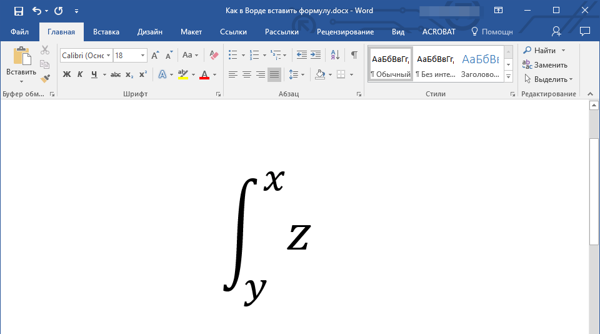Open the Рецензирование tab
The width and height of the screenshot is (600, 334).
point(345,32)
